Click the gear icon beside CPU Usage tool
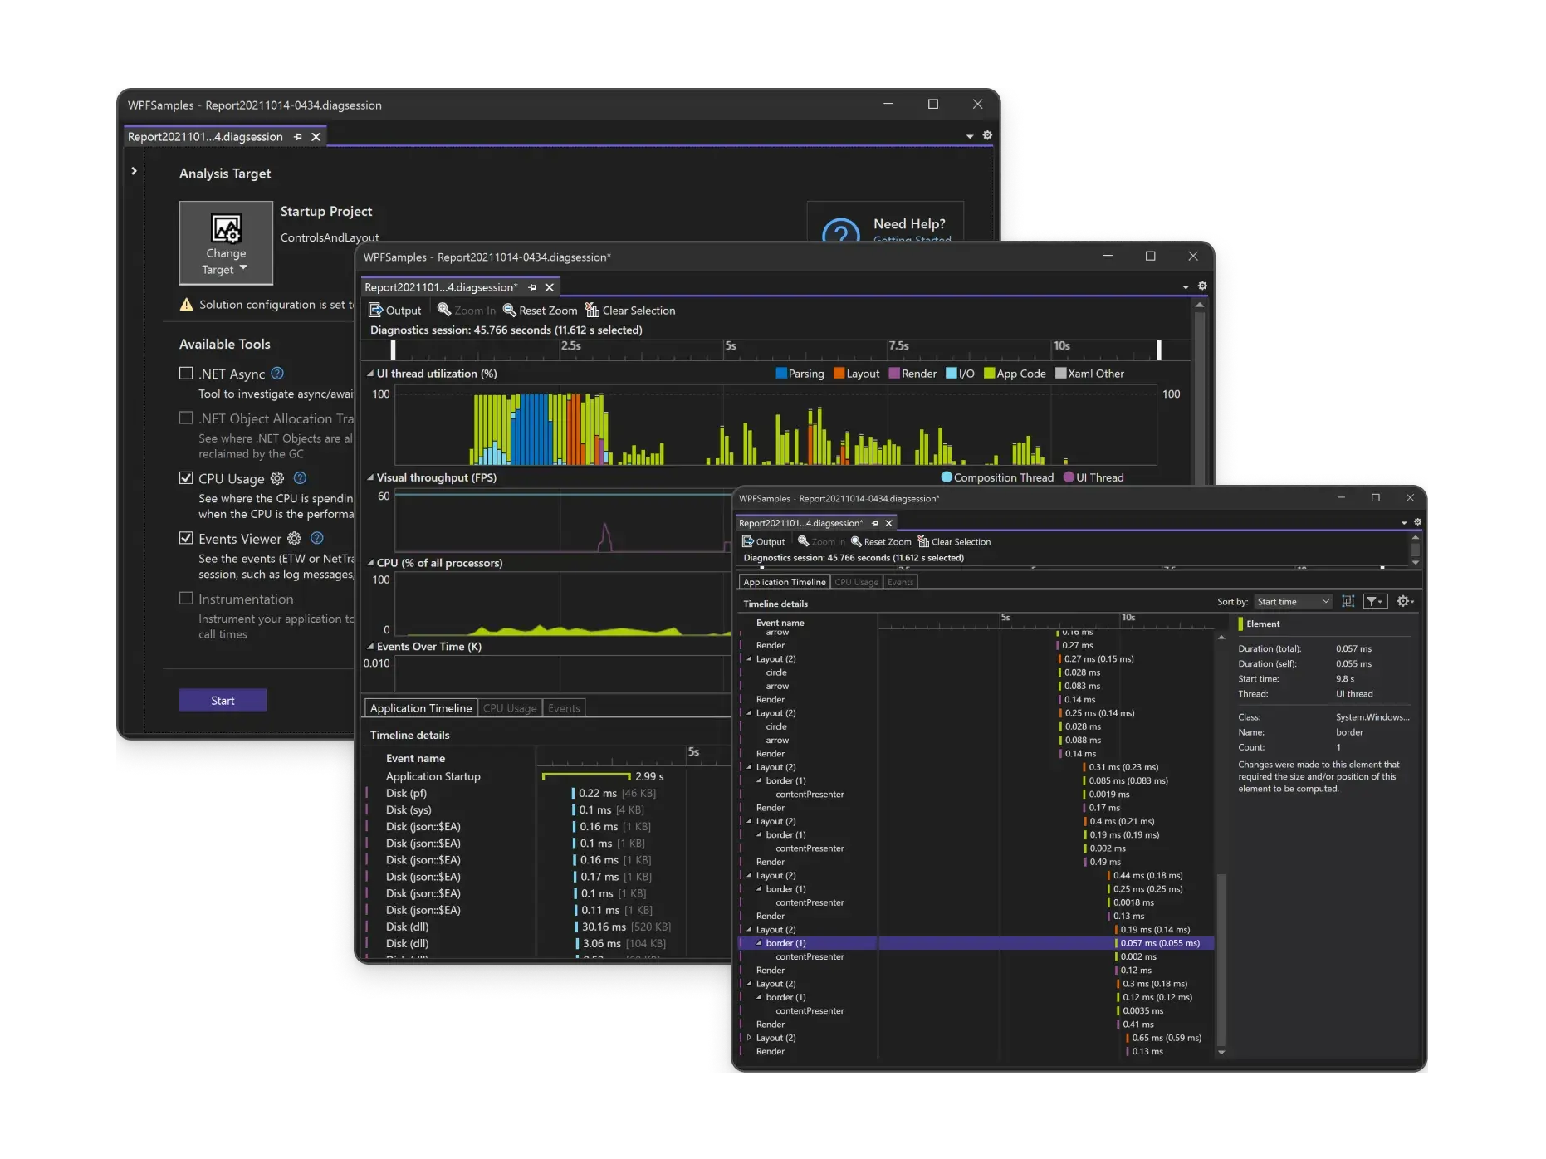1546x1159 pixels. (276, 478)
